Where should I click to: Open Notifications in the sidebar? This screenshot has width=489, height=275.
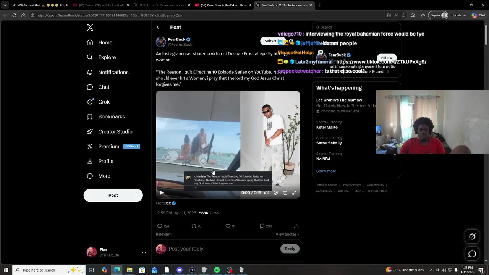tap(108, 72)
